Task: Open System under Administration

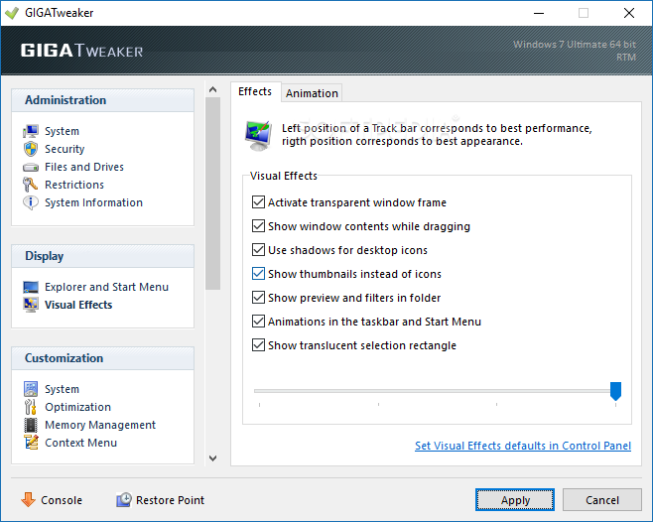Action: [63, 131]
